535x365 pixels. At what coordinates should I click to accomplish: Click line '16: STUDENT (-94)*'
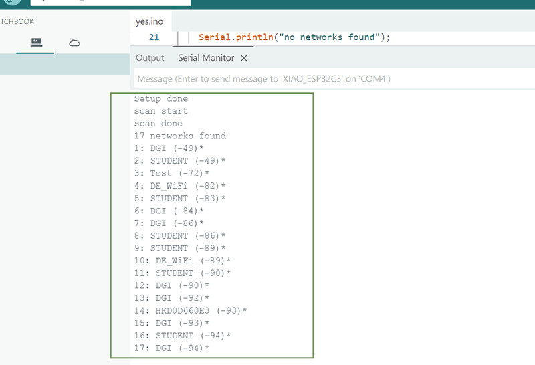click(x=183, y=336)
